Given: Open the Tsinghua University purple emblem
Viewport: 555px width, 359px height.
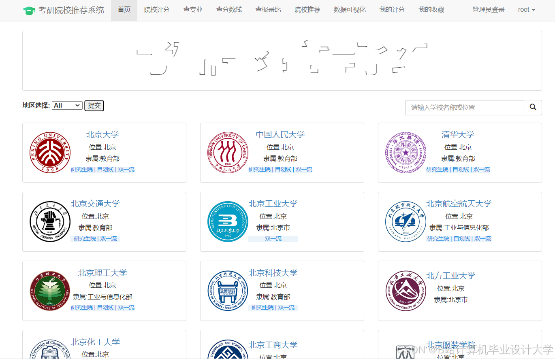Looking at the screenshot, I should (406, 153).
